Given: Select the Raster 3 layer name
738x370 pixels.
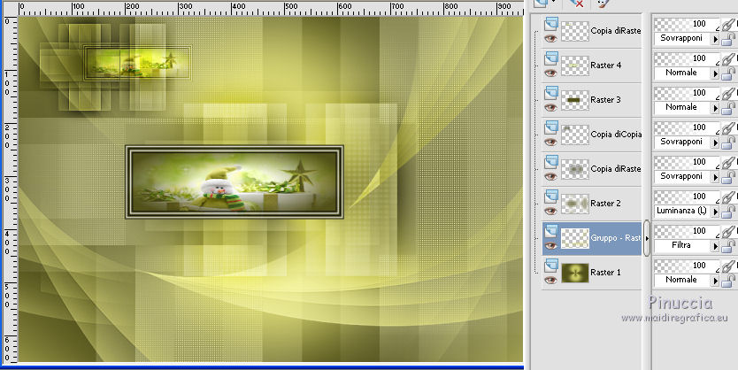Looking at the screenshot, I should pyautogui.click(x=606, y=100).
